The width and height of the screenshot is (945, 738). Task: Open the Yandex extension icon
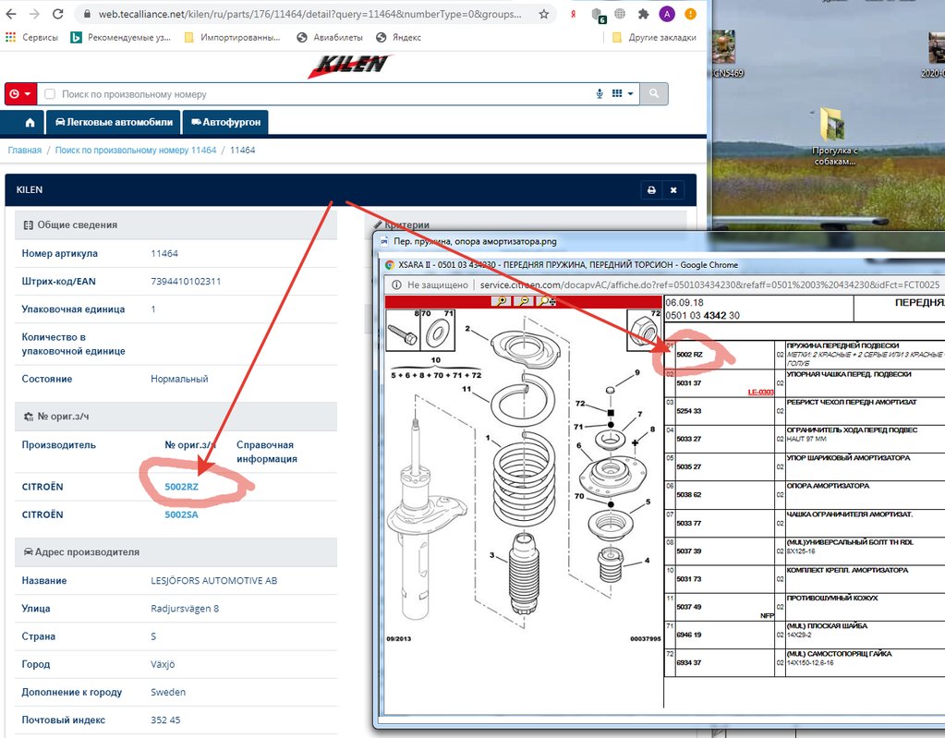click(573, 14)
